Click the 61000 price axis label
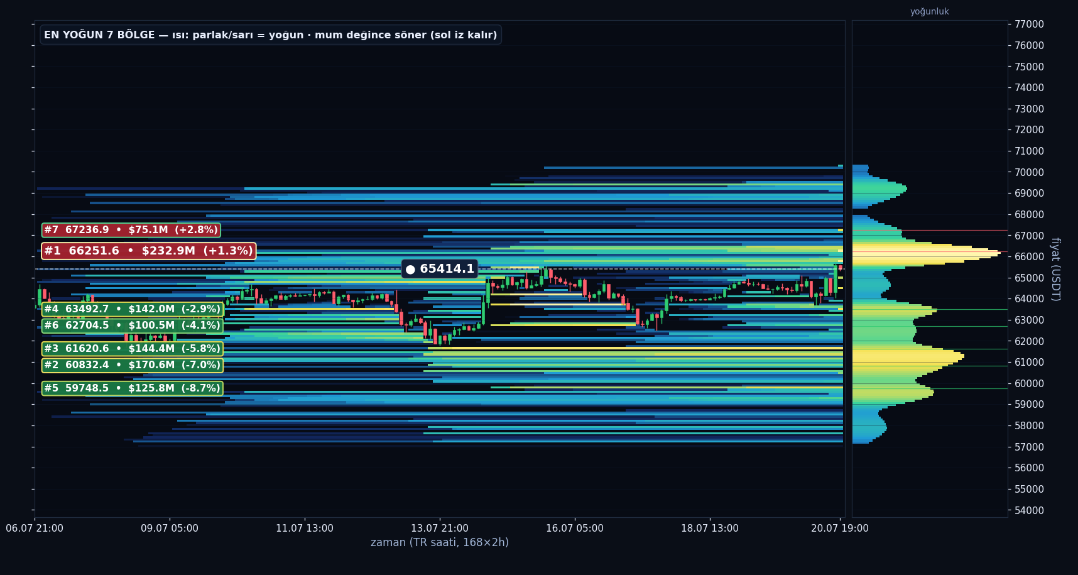 (x=1028, y=363)
